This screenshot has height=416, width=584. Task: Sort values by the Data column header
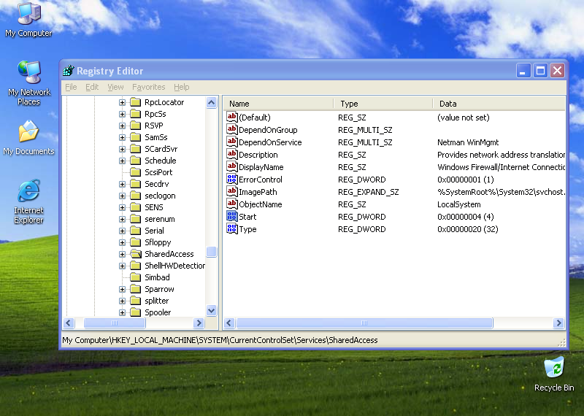499,104
